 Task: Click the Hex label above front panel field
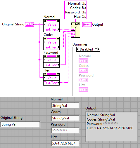54,137
